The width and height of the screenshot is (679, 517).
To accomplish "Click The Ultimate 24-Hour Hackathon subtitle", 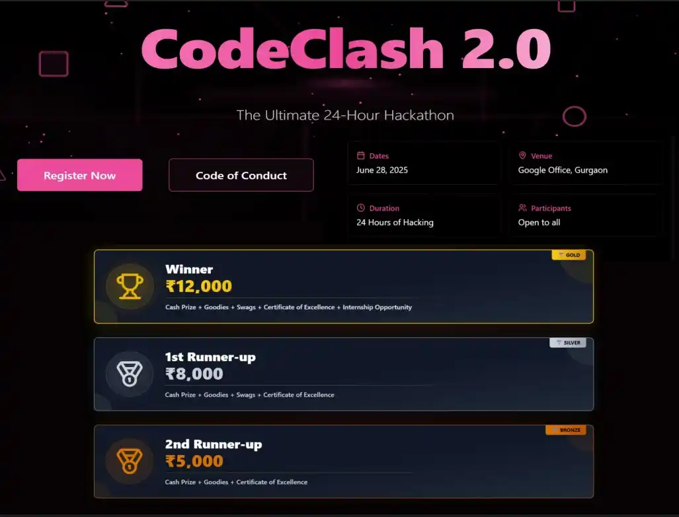I will pos(345,115).
